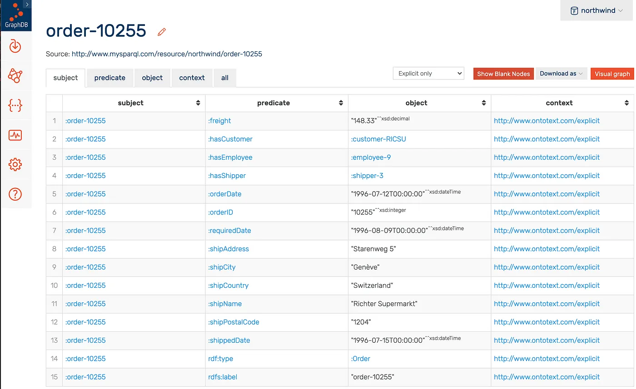
Task: Click the :shipAddress predicate link
Action: 229,249
